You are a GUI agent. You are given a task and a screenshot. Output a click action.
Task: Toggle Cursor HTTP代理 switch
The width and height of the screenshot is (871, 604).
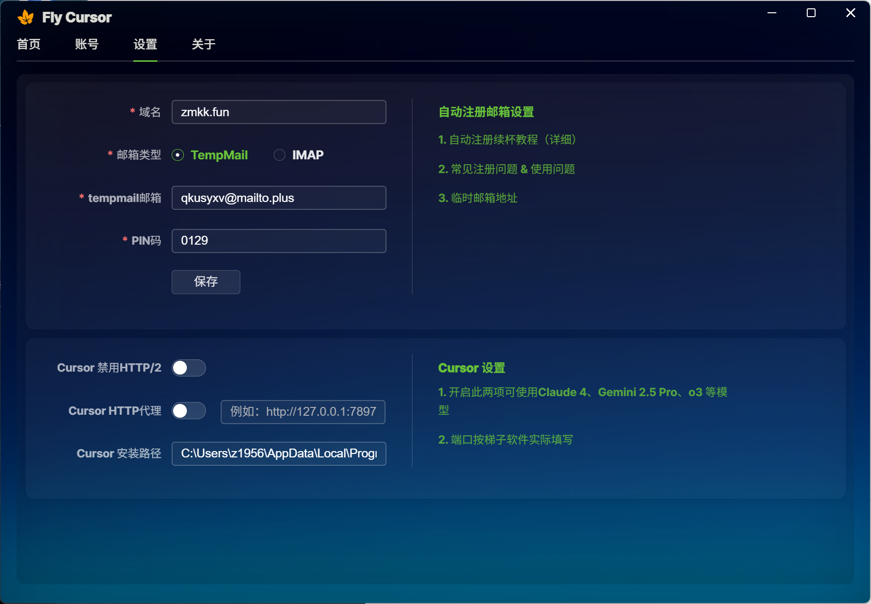[189, 411]
